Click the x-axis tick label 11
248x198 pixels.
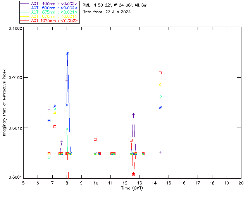pyautogui.click(x=110, y=183)
